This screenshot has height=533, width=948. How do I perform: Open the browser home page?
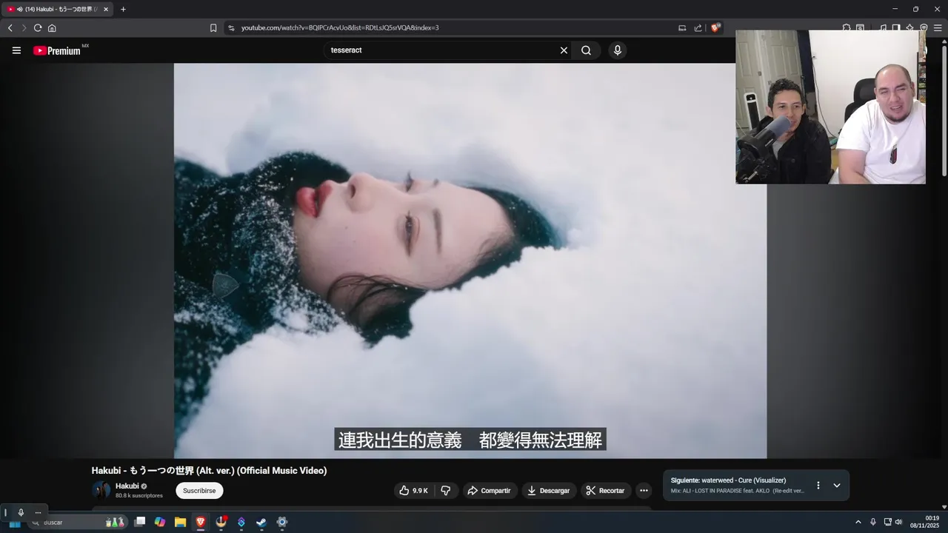coord(52,28)
